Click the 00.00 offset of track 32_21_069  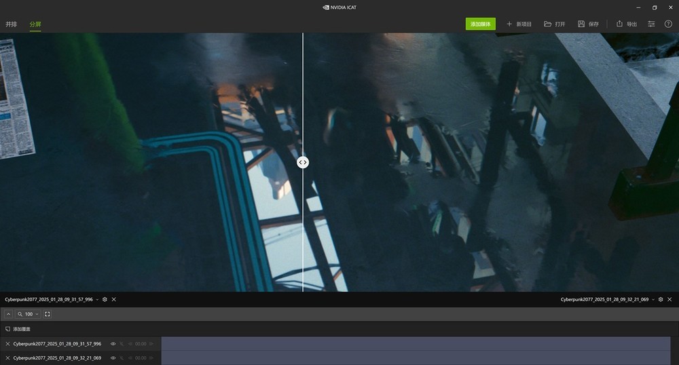[x=141, y=358]
